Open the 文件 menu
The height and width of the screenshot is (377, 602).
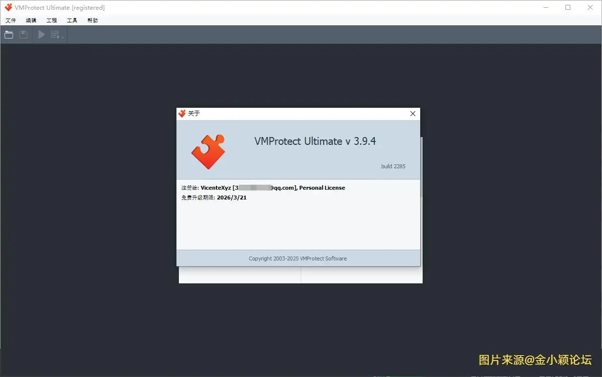(x=11, y=20)
